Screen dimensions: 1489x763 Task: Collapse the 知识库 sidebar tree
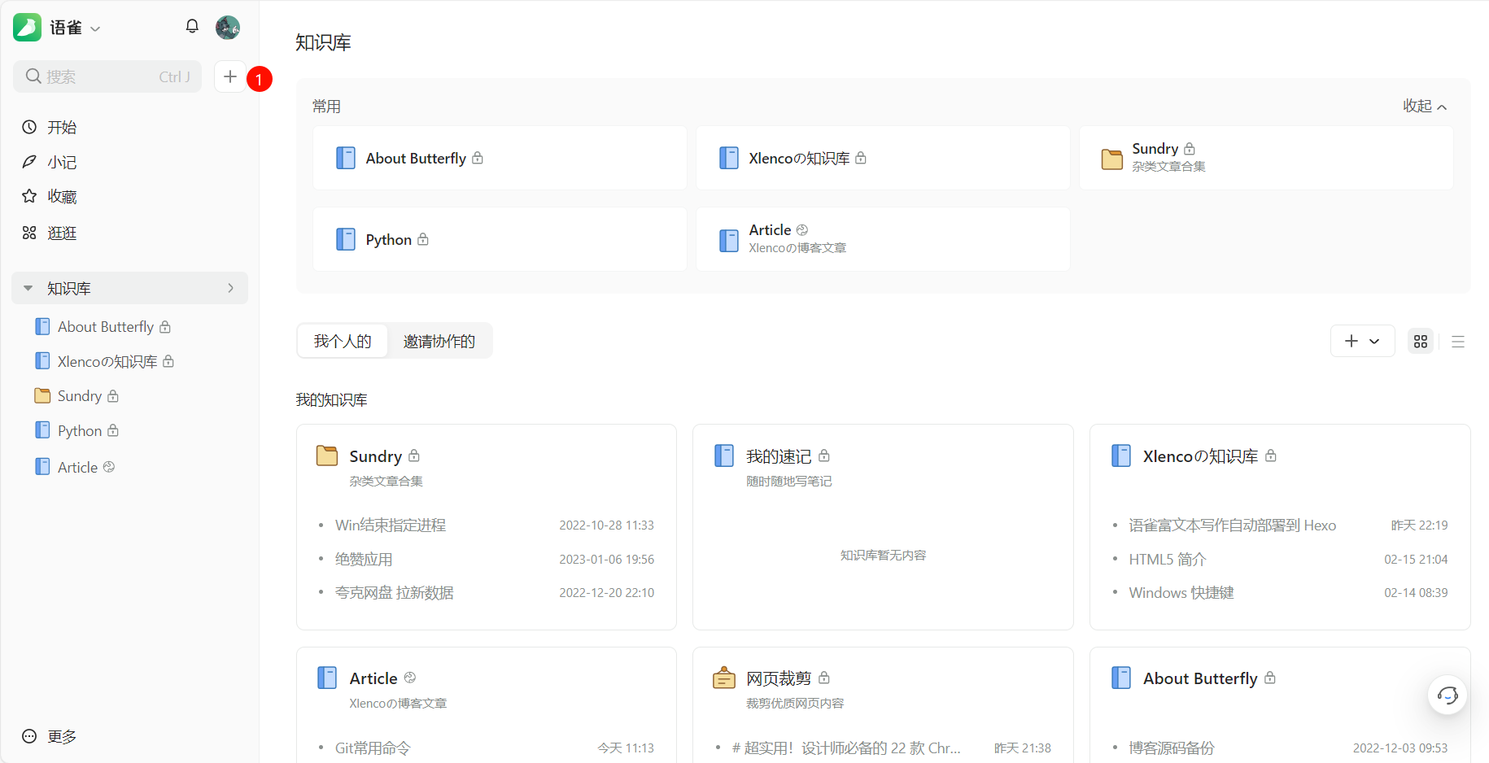tap(28, 289)
